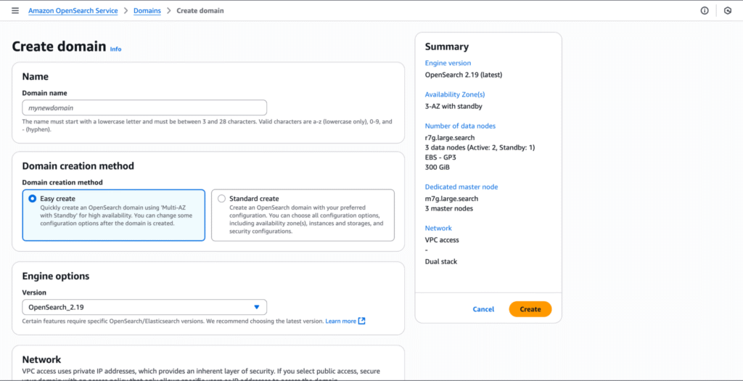743x381 pixels.
Task: Jump to Engine version from Summary
Action: 448,63
